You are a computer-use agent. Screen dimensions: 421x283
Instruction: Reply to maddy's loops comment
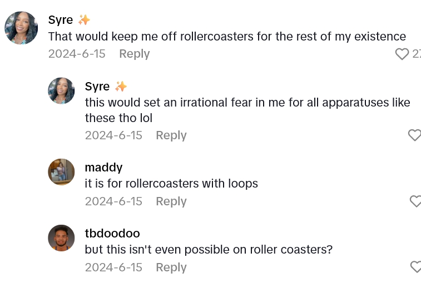point(171,201)
